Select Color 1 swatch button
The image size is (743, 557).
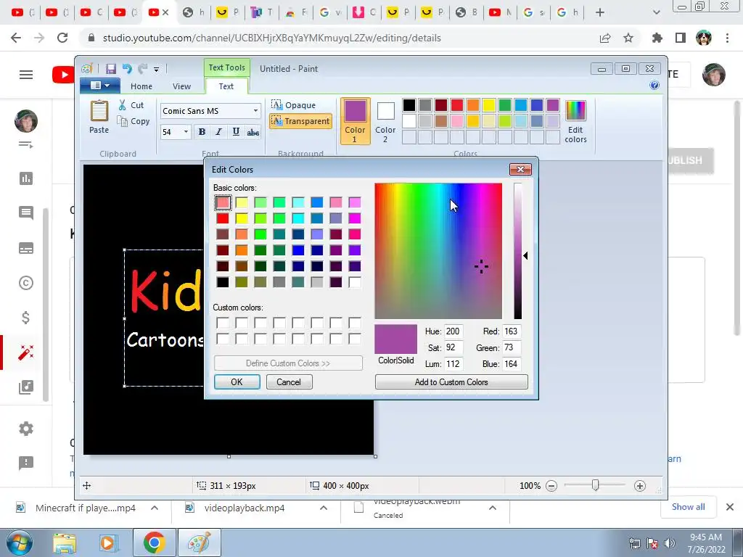click(x=355, y=121)
